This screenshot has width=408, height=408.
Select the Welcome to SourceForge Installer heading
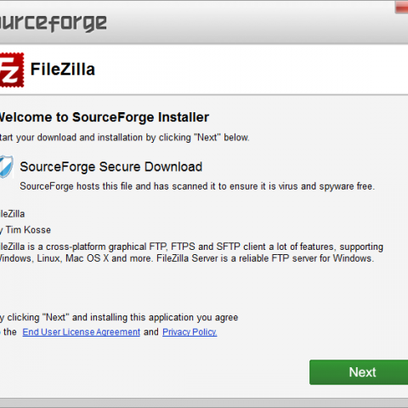(105, 117)
